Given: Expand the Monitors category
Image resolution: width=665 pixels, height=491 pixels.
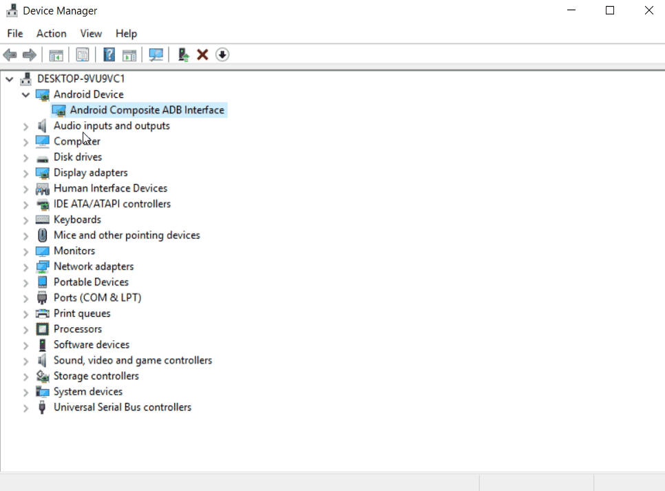Looking at the screenshot, I should (x=26, y=251).
